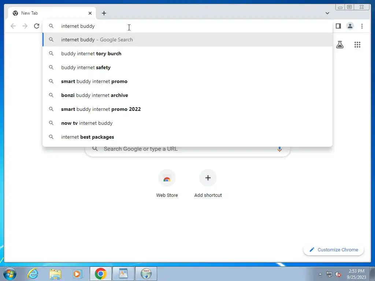Open the clock showing 2:53 PM
This screenshot has height=281, width=375.
356,274
